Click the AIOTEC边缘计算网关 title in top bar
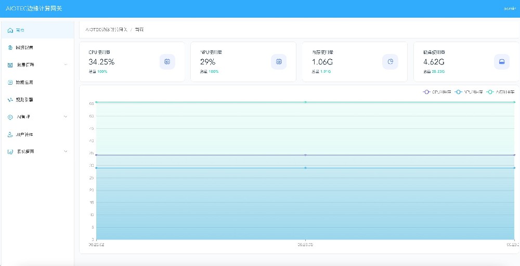This screenshot has width=520, height=266. point(34,9)
